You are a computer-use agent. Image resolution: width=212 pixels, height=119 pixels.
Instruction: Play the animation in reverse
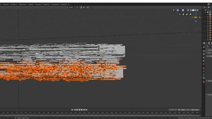(x=79, y=110)
